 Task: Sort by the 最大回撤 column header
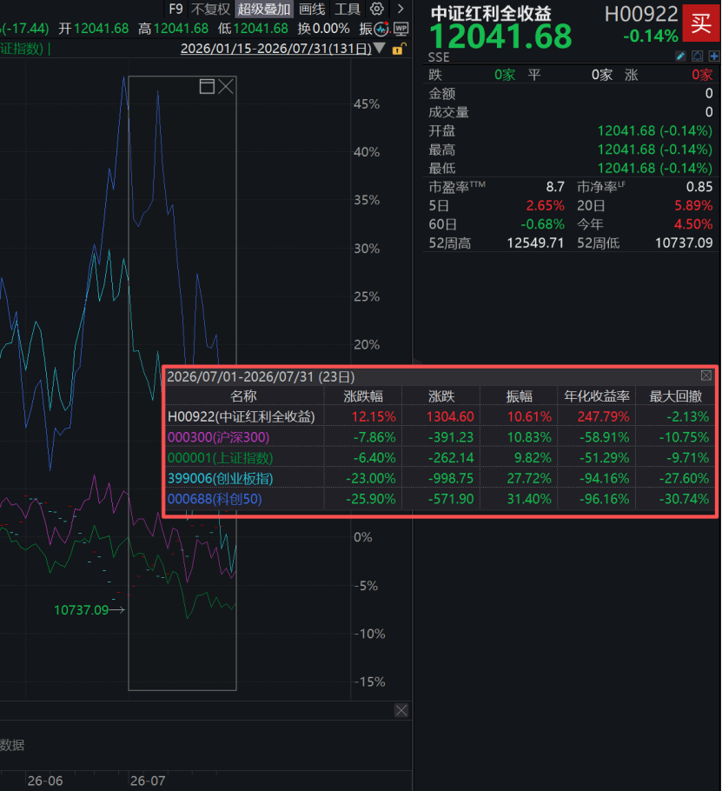click(676, 396)
